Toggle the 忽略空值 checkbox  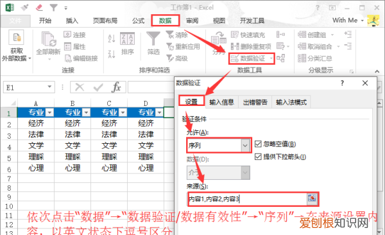point(258,144)
